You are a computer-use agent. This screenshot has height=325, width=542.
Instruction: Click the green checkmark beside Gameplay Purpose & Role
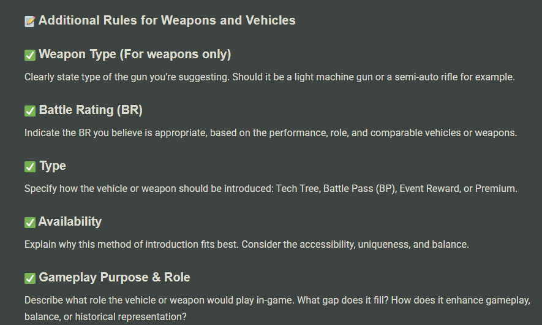pos(29,278)
